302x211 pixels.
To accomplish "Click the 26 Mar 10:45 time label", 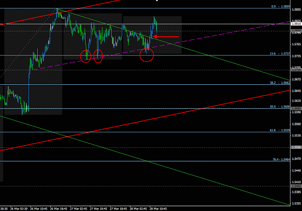I will tap(39, 209).
